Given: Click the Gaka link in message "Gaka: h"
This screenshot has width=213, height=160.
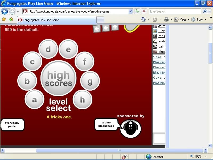Looking at the screenshot, I should (157, 57).
